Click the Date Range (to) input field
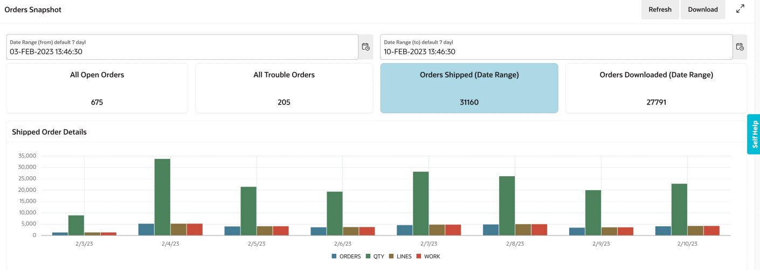 [x=556, y=47]
